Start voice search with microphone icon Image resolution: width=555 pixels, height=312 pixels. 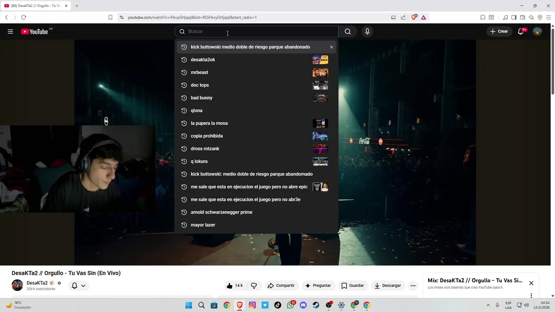click(x=367, y=31)
